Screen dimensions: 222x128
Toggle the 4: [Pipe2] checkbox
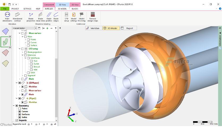[x=20, y=98]
